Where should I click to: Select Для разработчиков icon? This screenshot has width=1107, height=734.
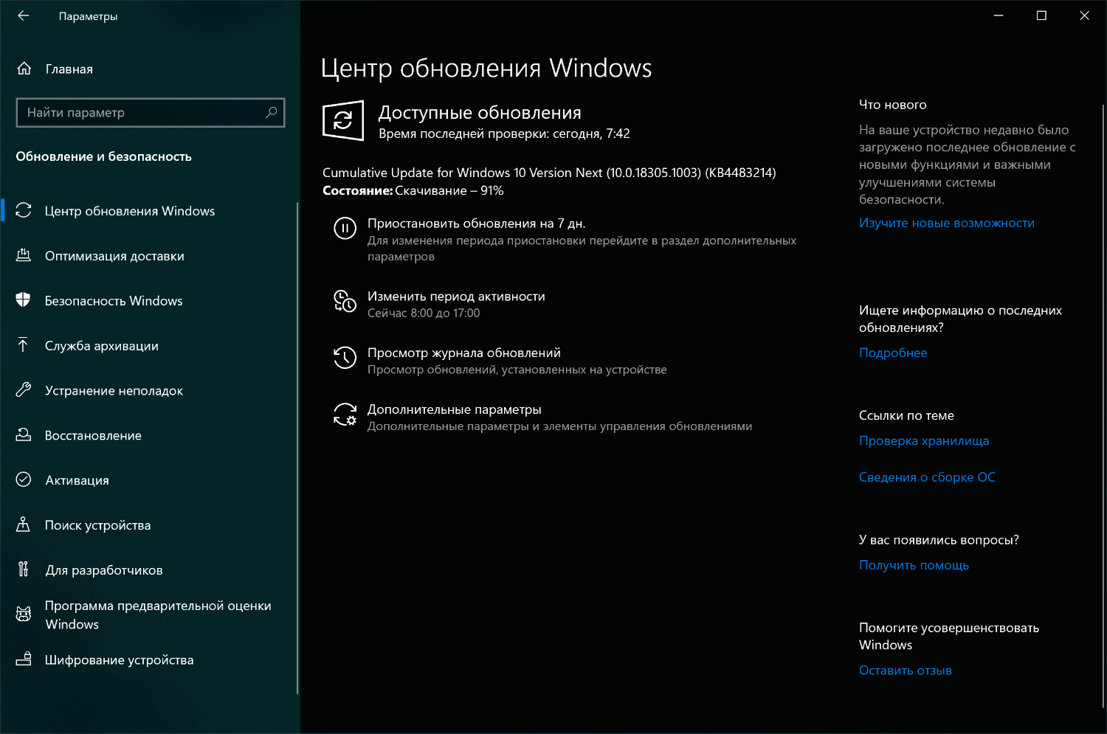pos(22,569)
